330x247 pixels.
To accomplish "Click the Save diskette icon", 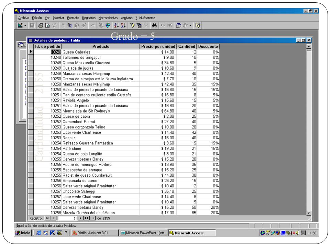I will 32,26.
